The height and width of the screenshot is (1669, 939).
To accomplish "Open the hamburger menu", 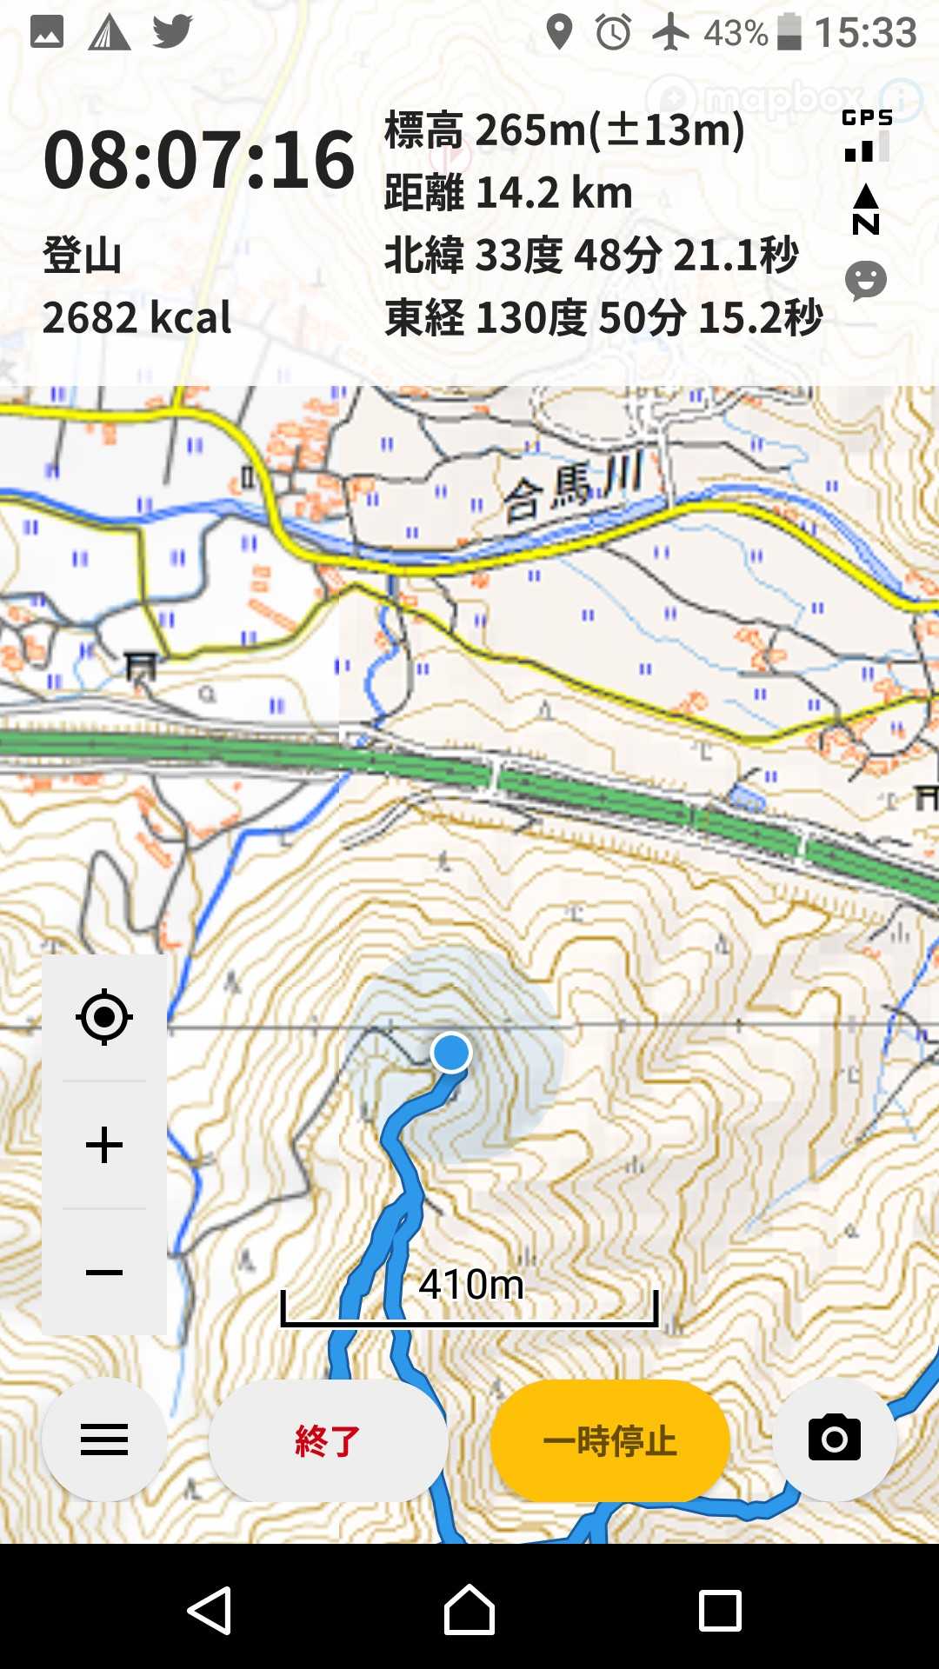I will pyautogui.click(x=104, y=1440).
